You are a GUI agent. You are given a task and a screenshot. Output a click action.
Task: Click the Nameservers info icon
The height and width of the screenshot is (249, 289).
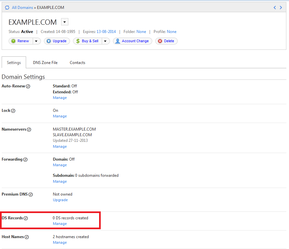pos(29,129)
